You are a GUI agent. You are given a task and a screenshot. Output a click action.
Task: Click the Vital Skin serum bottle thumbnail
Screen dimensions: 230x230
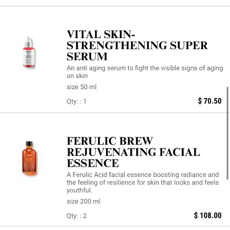click(29, 53)
